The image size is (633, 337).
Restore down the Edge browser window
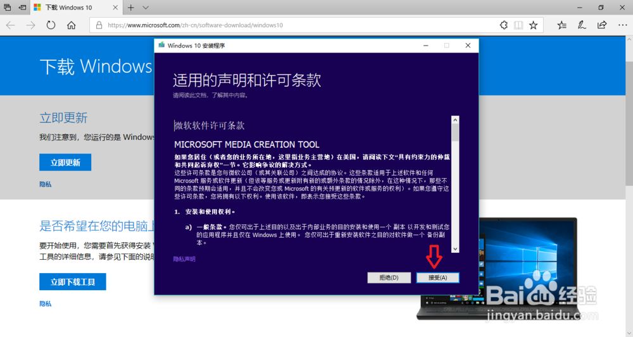point(601,7)
